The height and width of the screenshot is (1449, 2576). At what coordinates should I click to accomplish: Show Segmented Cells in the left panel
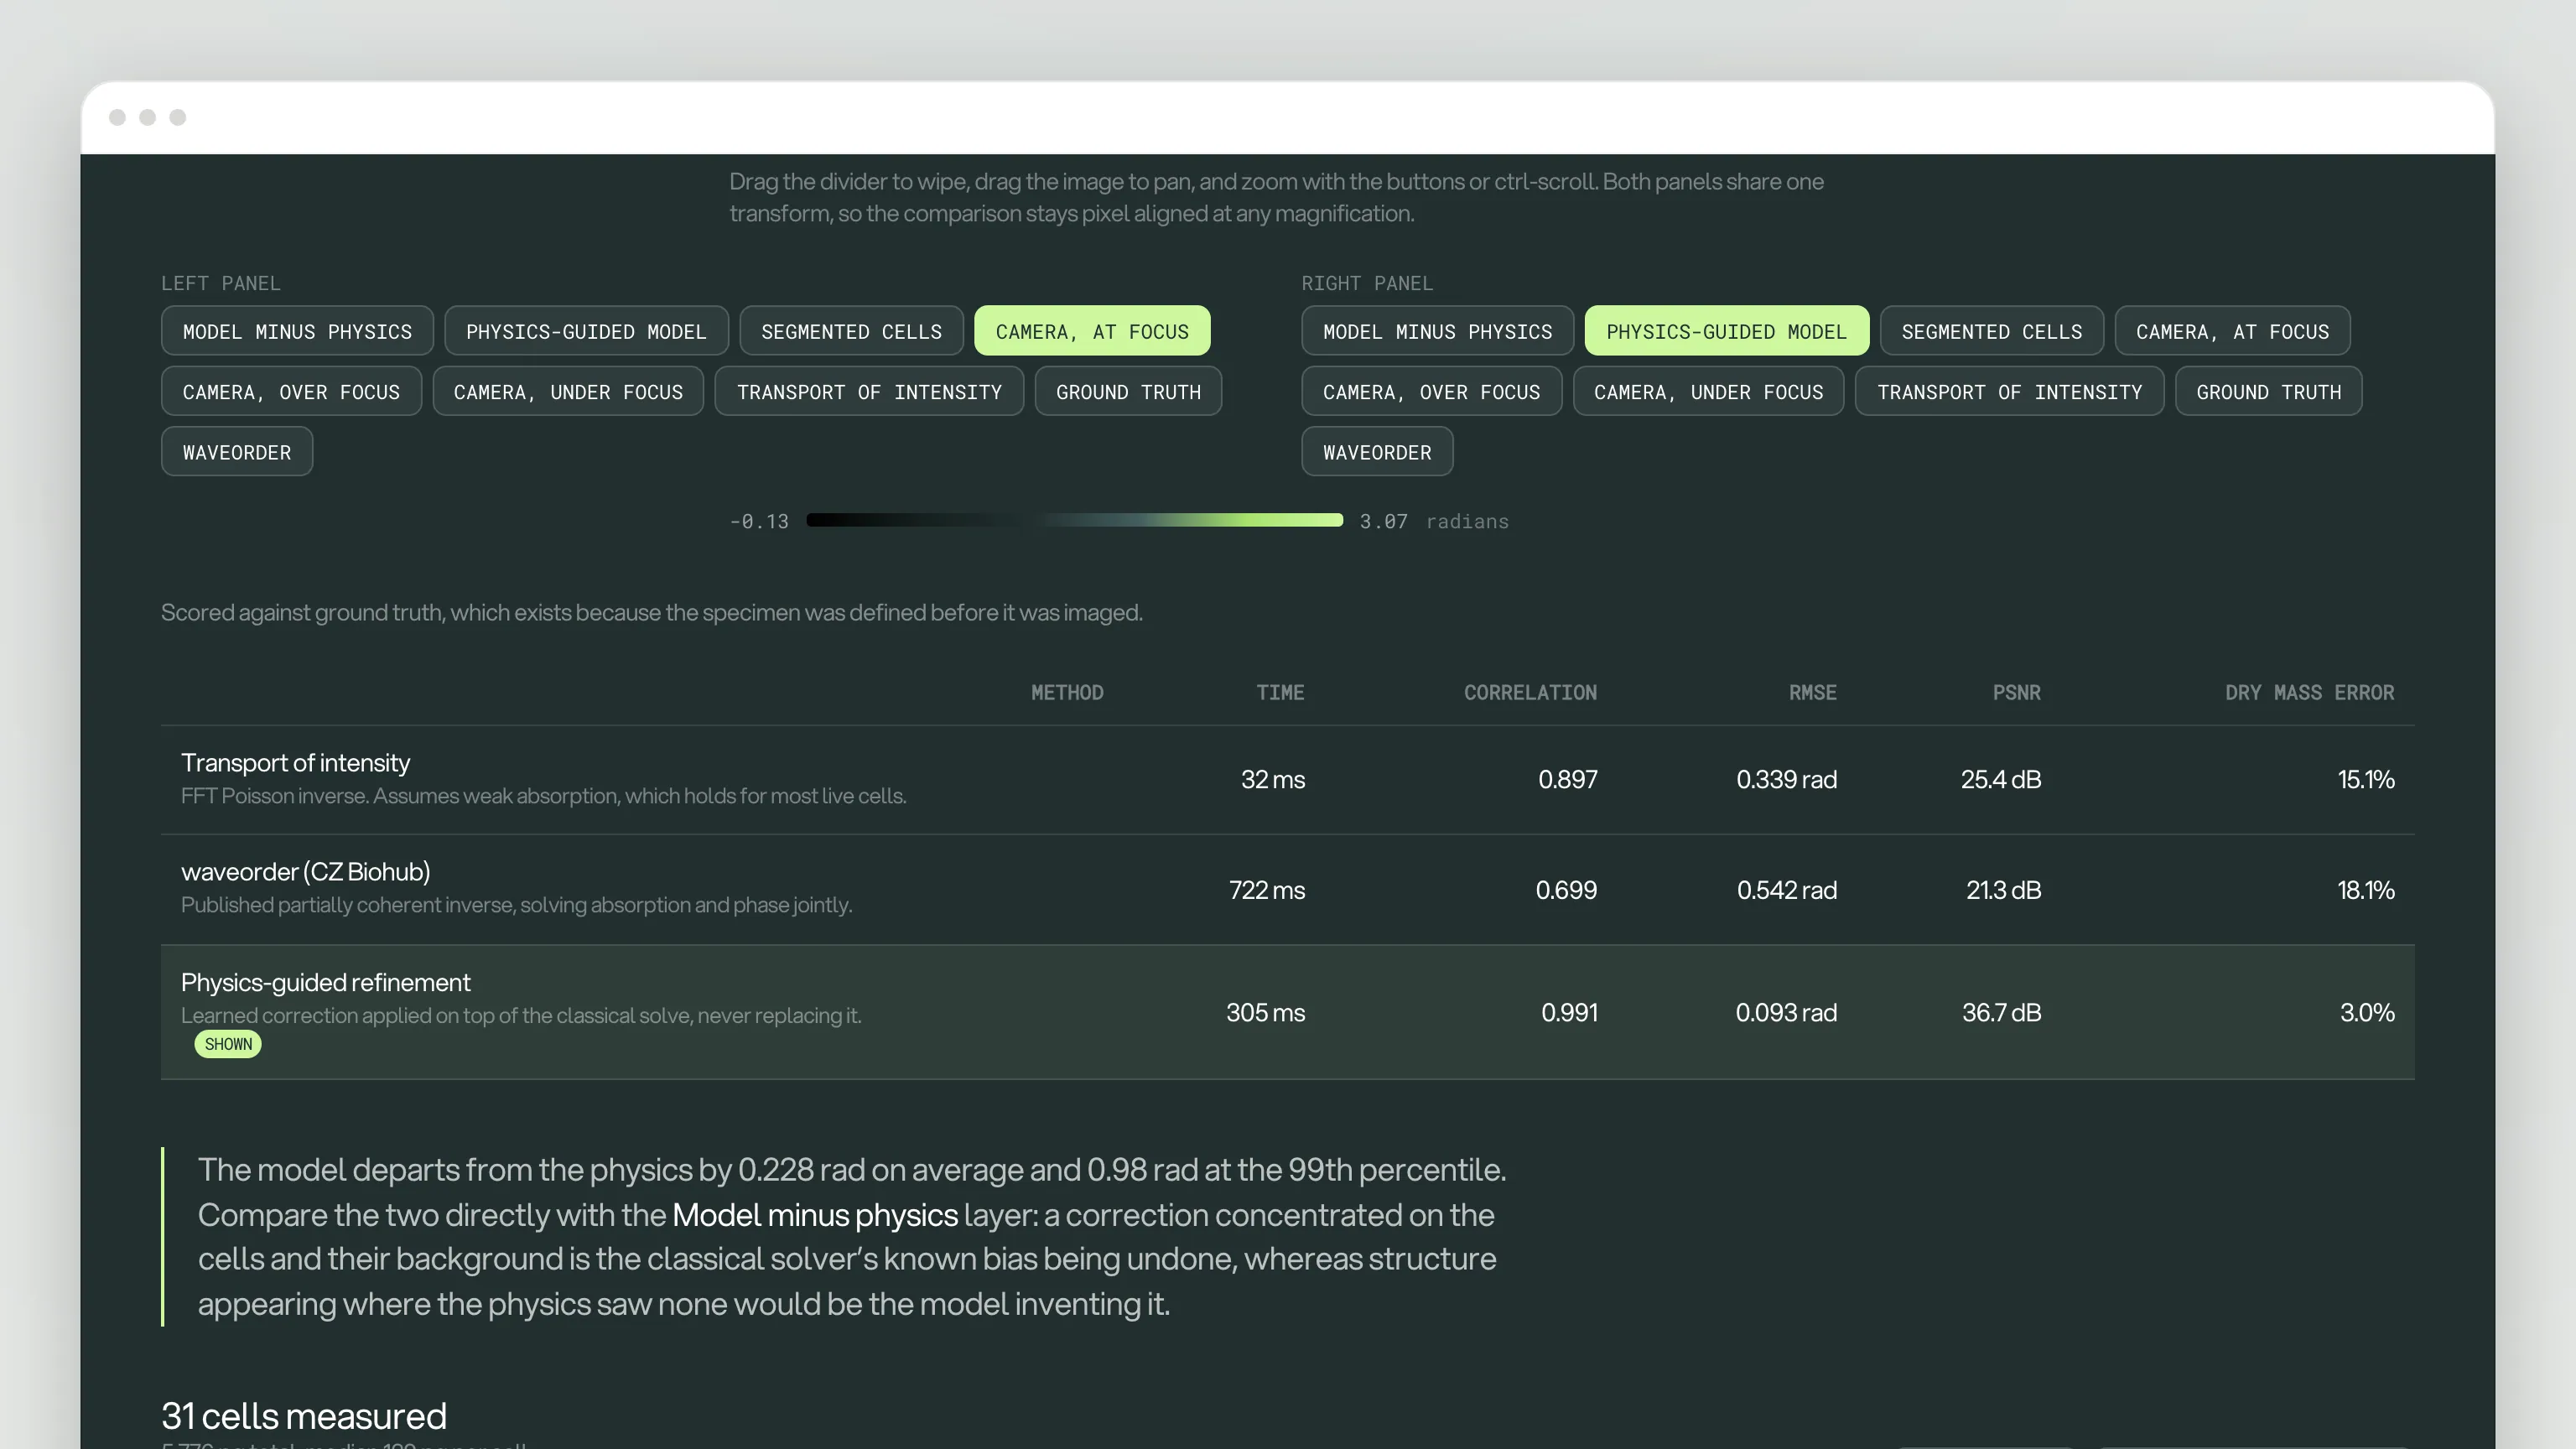[851, 331]
